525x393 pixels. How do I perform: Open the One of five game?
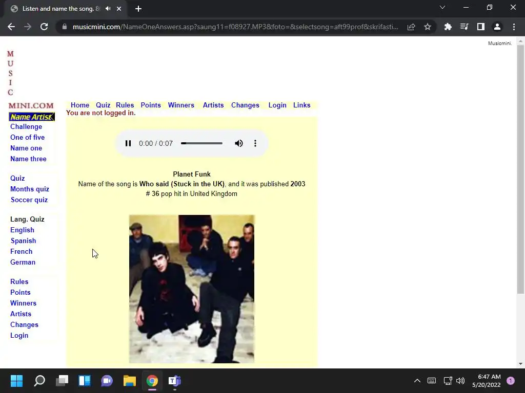tap(28, 137)
